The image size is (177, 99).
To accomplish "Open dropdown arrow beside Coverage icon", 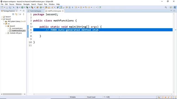I will 30,7.
